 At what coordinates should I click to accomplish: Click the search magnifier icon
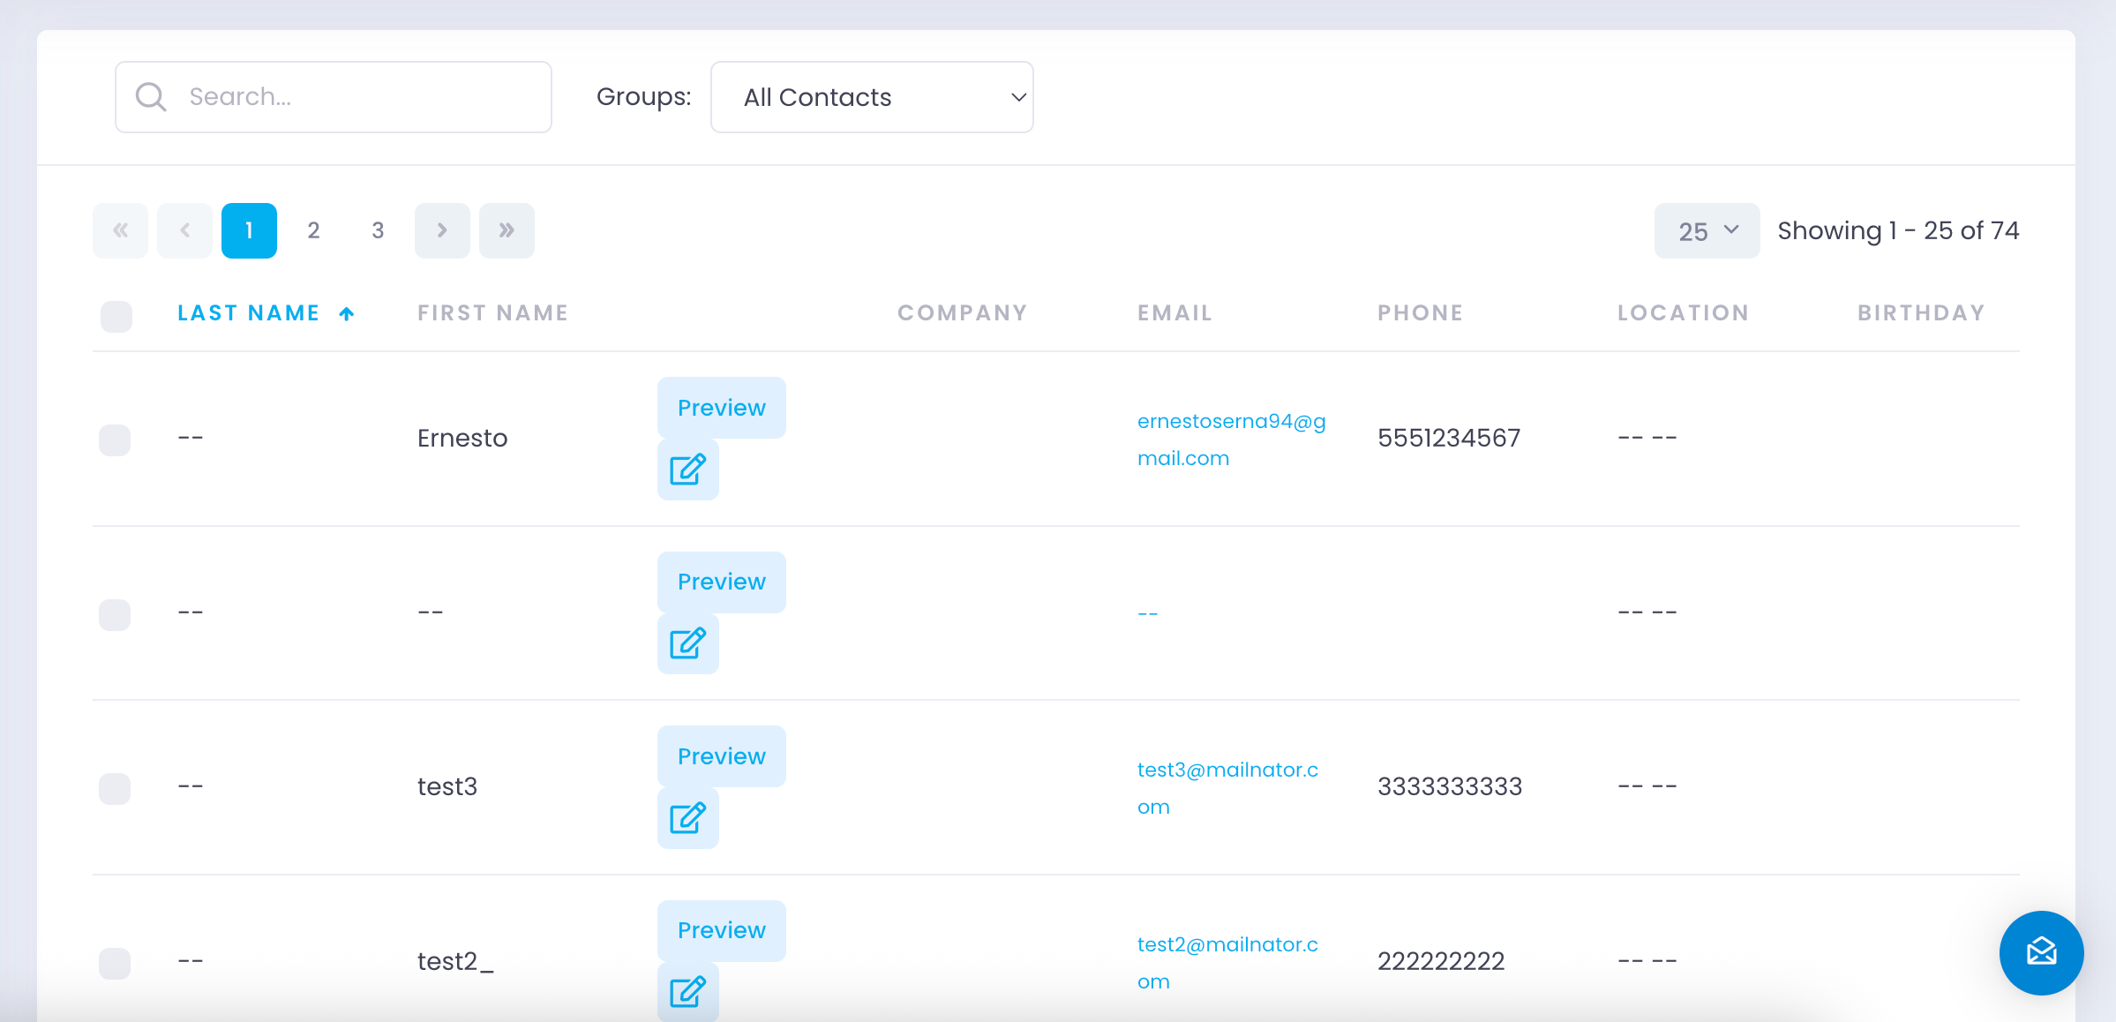click(x=151, y=97)
